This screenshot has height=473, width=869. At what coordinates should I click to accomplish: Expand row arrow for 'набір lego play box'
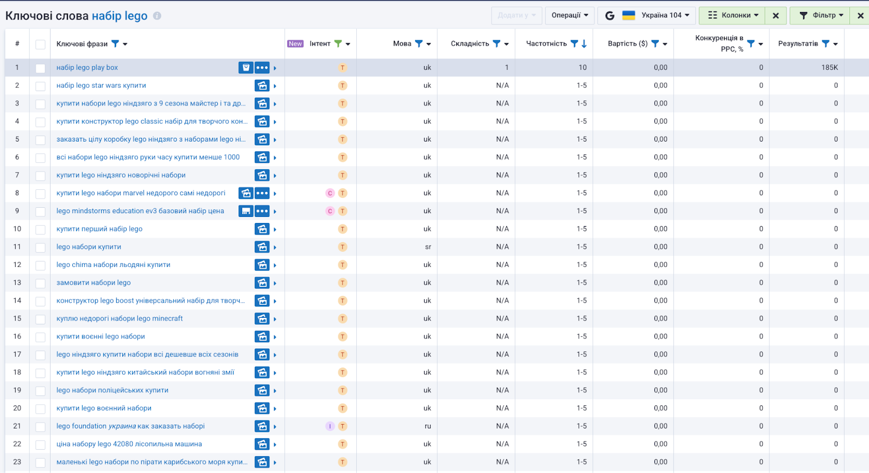tap(275, 68)
